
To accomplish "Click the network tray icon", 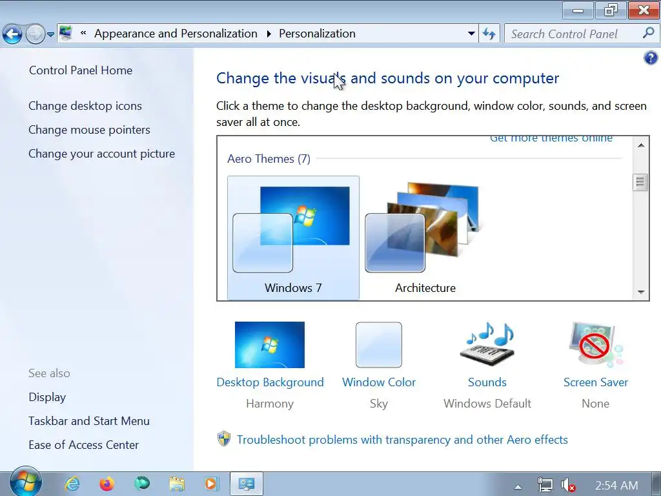I will (x=545, y=485).
